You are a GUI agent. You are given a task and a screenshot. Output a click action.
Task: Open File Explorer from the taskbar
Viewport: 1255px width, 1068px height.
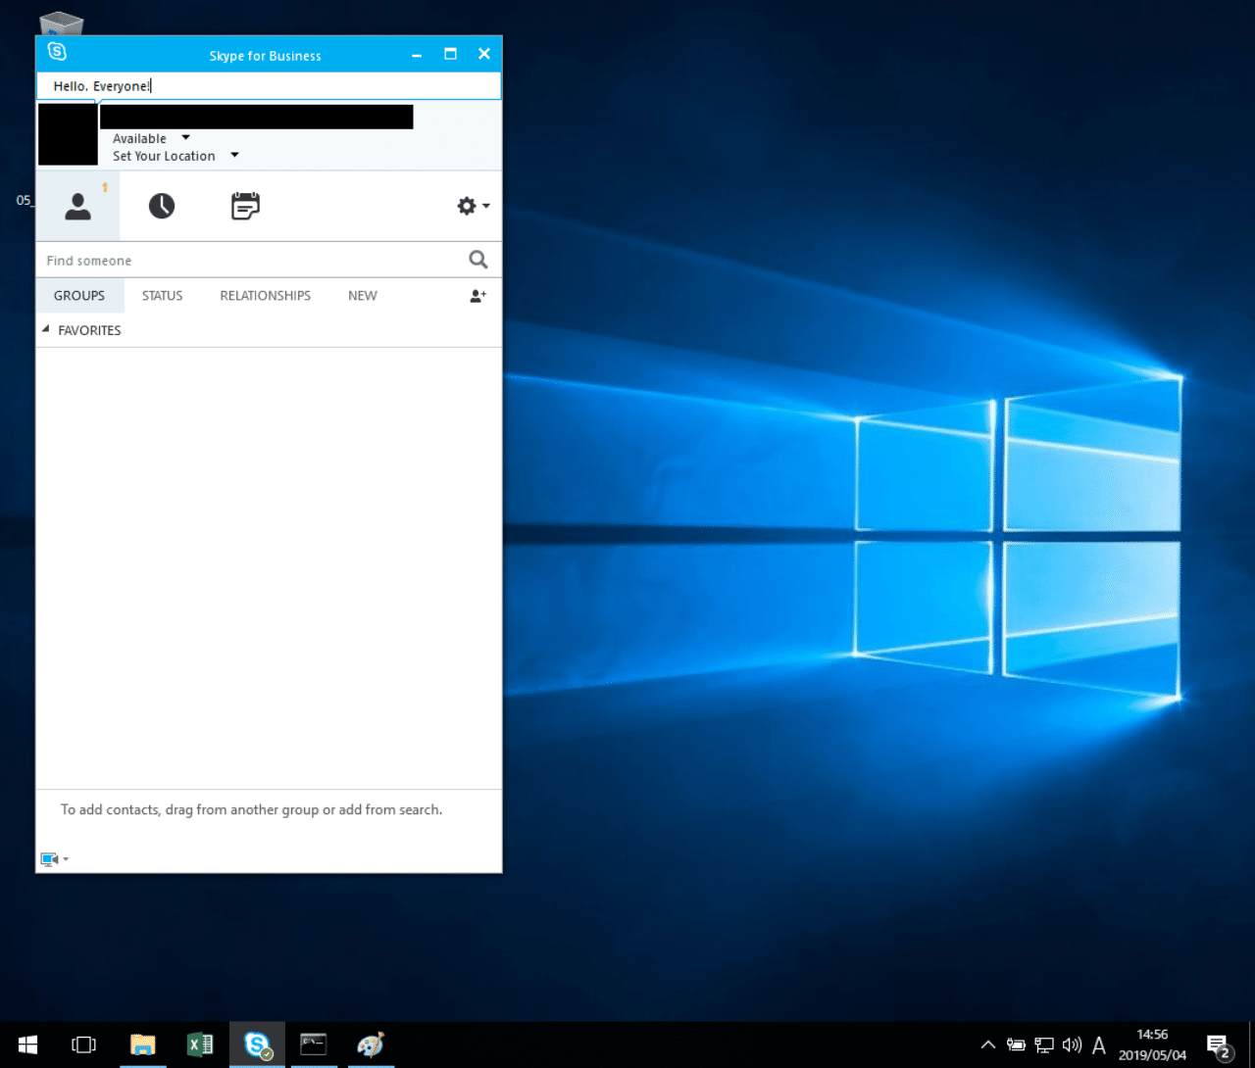tap(143, 1044)
